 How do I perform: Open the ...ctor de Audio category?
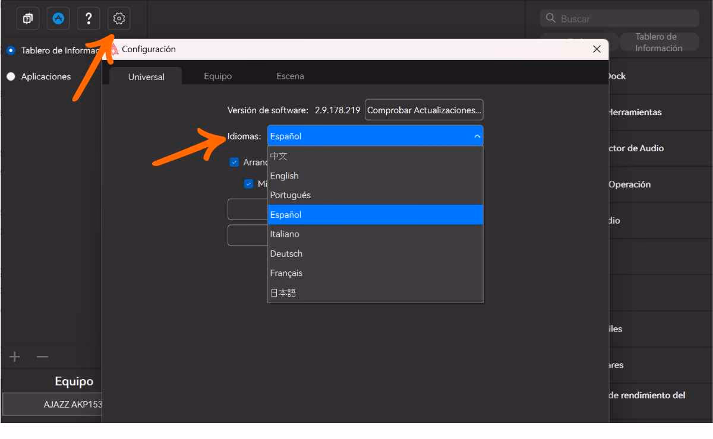[661, 148]
